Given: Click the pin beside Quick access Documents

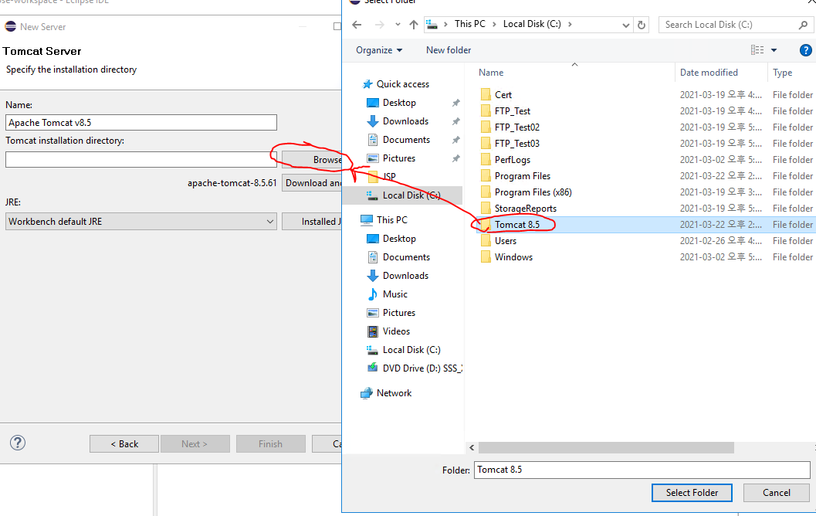Looking at the screenshot, I should tap(456, 140).
